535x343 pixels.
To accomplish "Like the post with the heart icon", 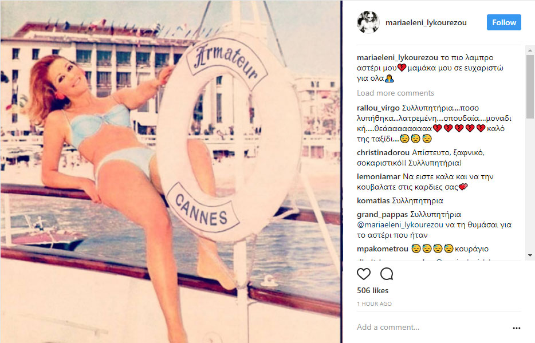I will coord(363,274).
